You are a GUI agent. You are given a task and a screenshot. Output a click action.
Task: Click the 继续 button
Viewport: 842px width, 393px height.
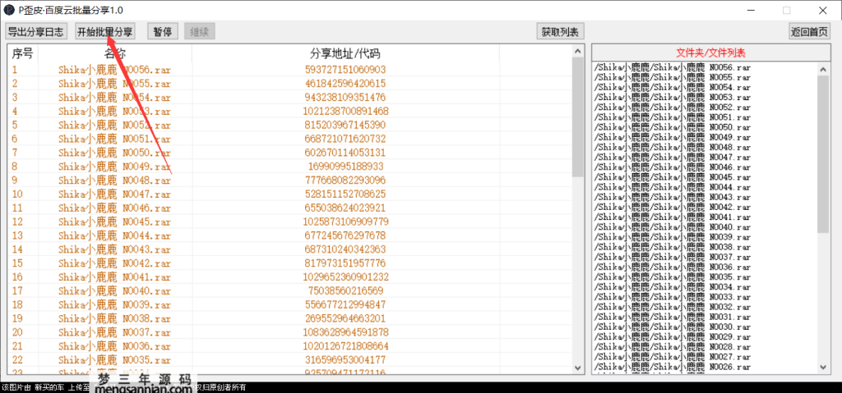[199, 32]
